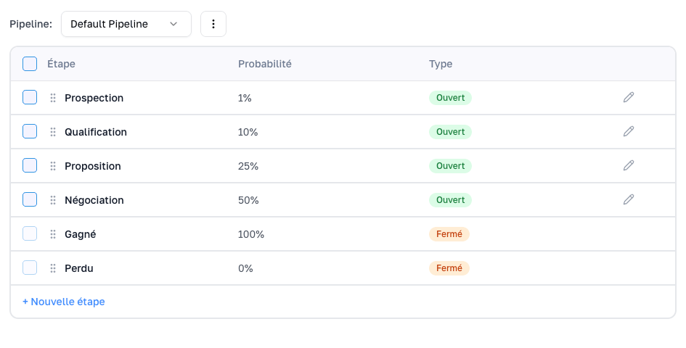Click the Ouvert badge on Négociation row
Screen dimensions: 686x348
tap(450, 199)
